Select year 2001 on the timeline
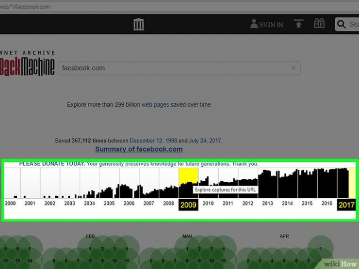Image resolution: width=359 pixels, height=269 pixels. pyautogui.click(x=30, y=204)
